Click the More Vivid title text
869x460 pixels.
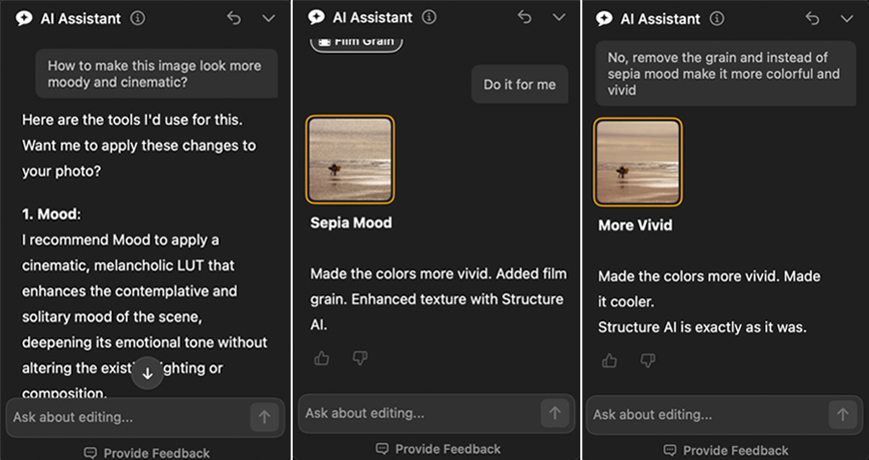(x=635, y=226)
